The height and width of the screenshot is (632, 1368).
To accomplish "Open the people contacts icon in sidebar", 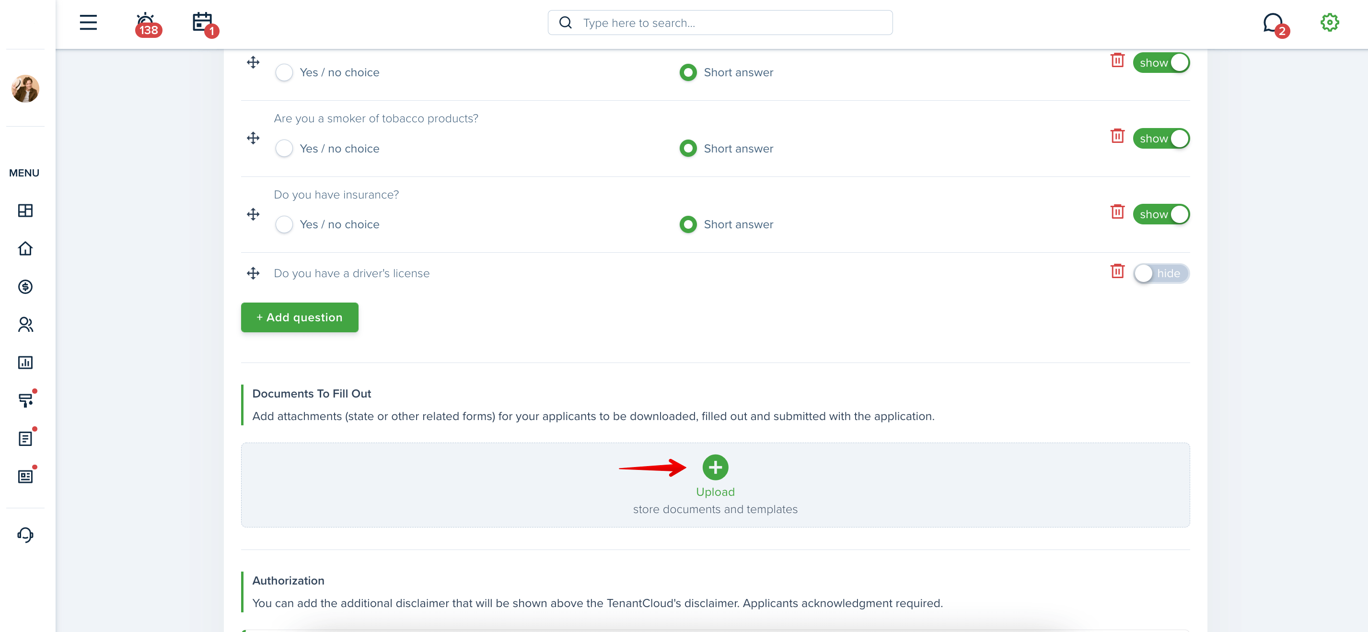I will 25,325.
